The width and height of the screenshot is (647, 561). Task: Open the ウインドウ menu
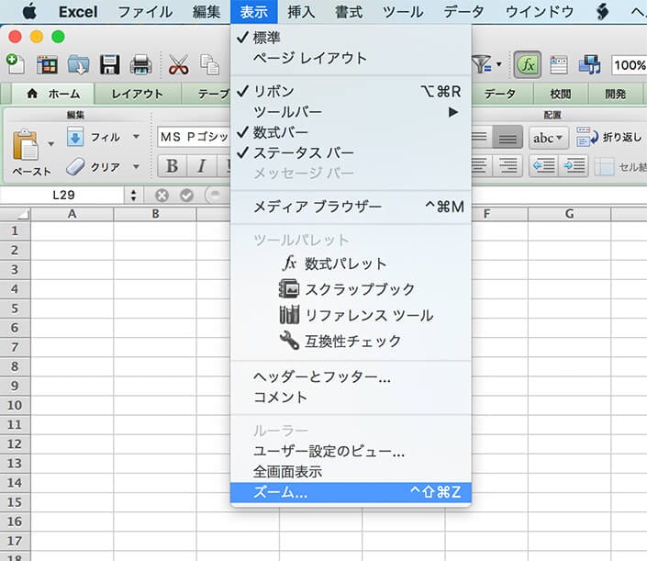[x=540, y=12]
